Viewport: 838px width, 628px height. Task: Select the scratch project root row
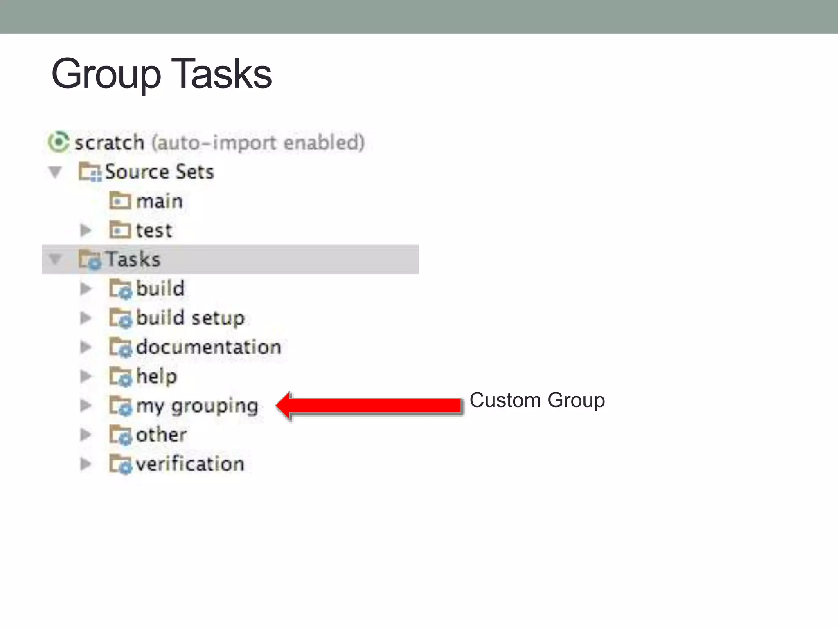(230, 142)
